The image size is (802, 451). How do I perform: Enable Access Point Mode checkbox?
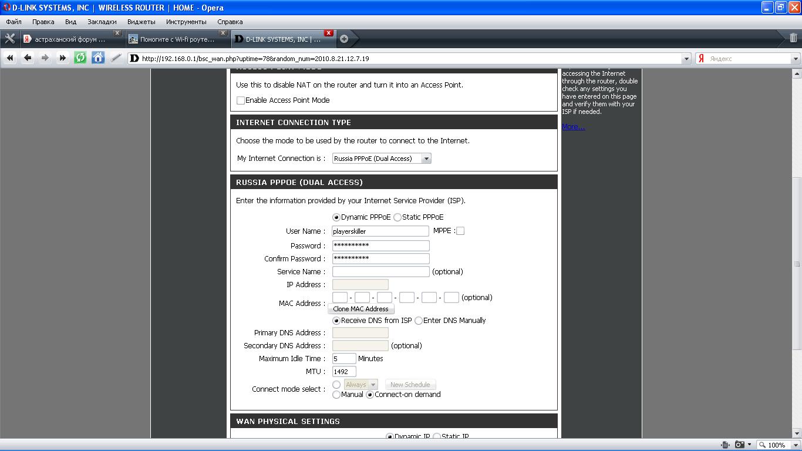pos(240,100)
